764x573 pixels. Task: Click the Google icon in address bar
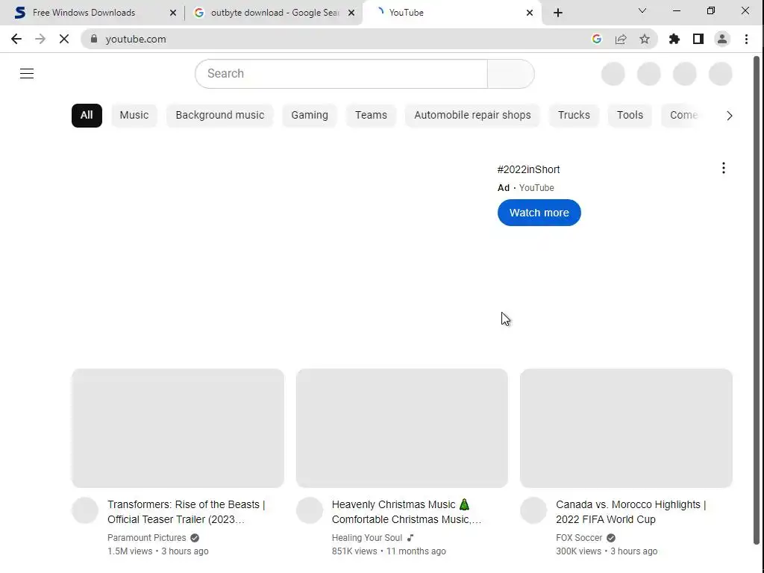596,39
